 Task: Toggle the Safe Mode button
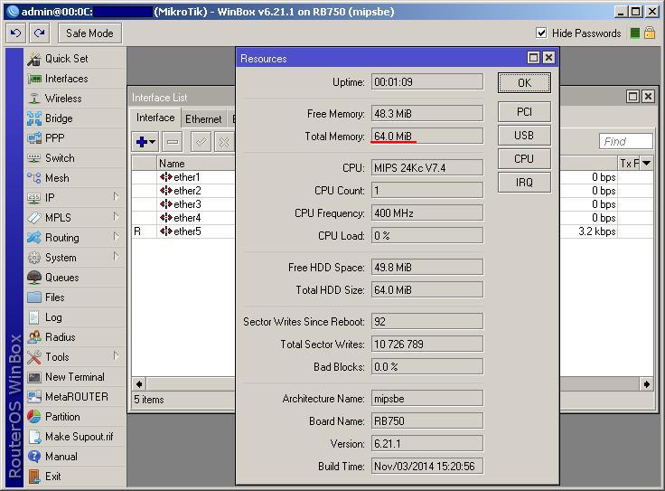(89, 33)
